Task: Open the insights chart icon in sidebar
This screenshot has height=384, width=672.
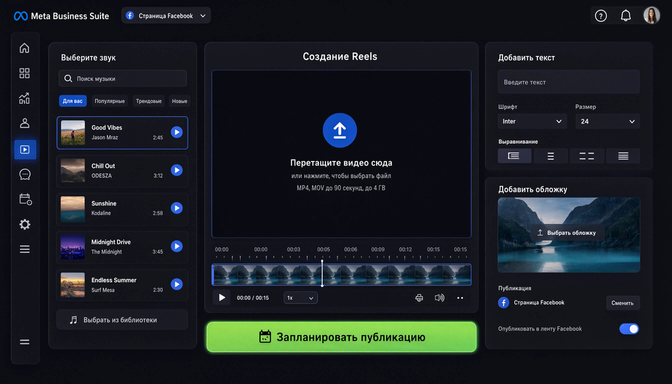Action: pos(24,98)
